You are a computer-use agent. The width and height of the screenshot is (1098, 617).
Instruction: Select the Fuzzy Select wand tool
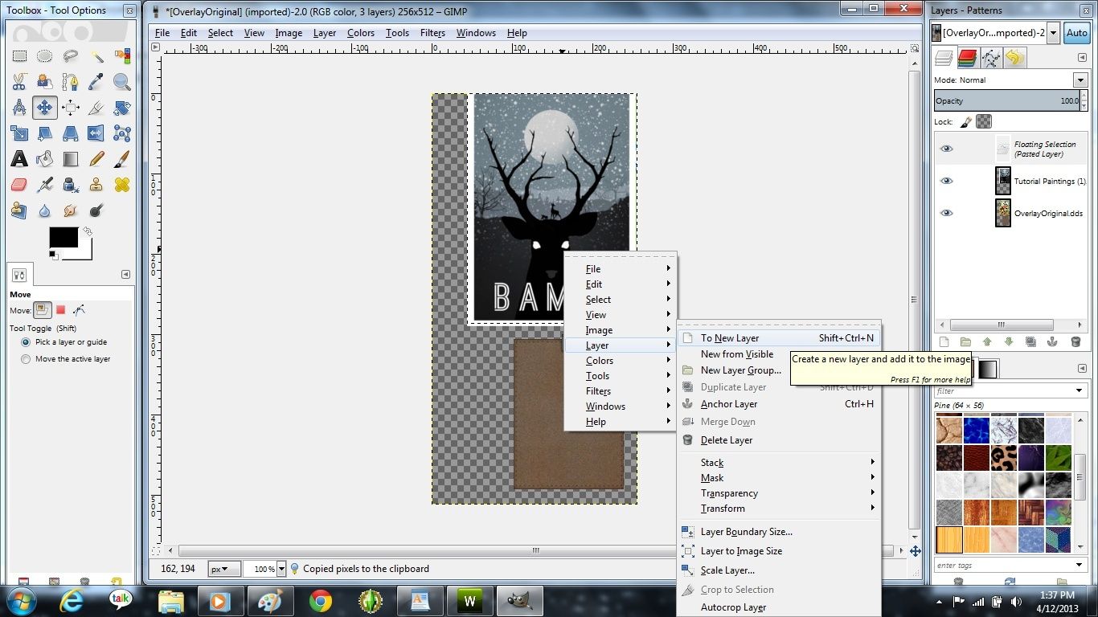pyautogui.click(x=96, y=56)
